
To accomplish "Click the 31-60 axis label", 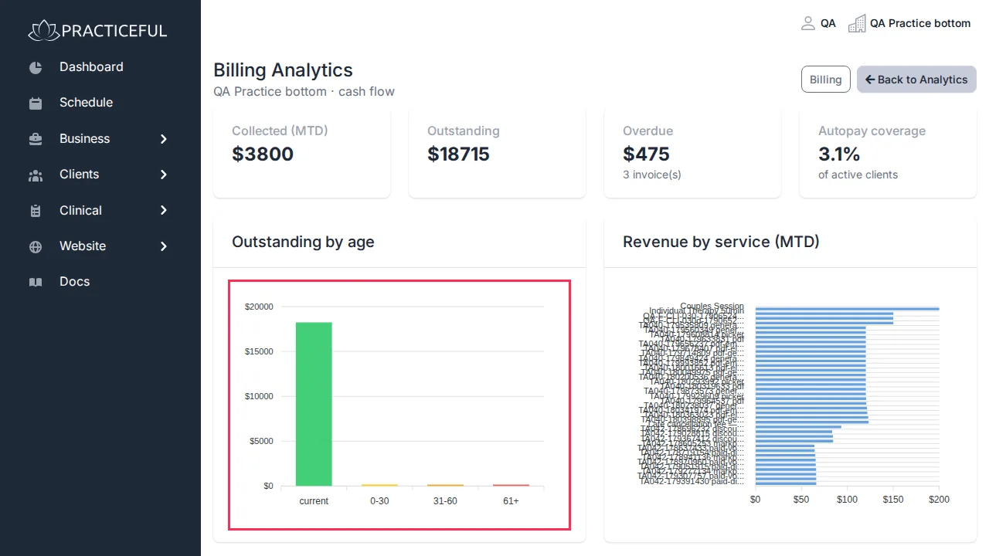I will tap(445, 501).
